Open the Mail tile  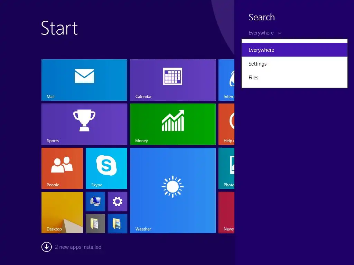coord(84,80)
